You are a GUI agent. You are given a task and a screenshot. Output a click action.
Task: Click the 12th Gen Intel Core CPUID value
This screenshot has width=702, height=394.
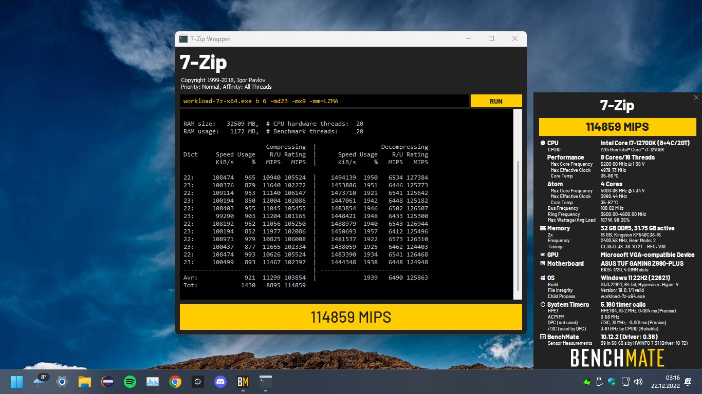coord(632,150)
